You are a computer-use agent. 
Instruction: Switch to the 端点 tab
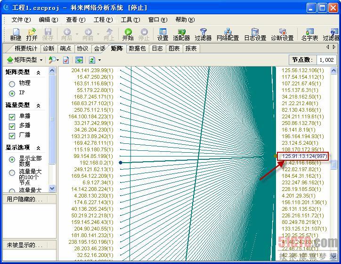65,48
